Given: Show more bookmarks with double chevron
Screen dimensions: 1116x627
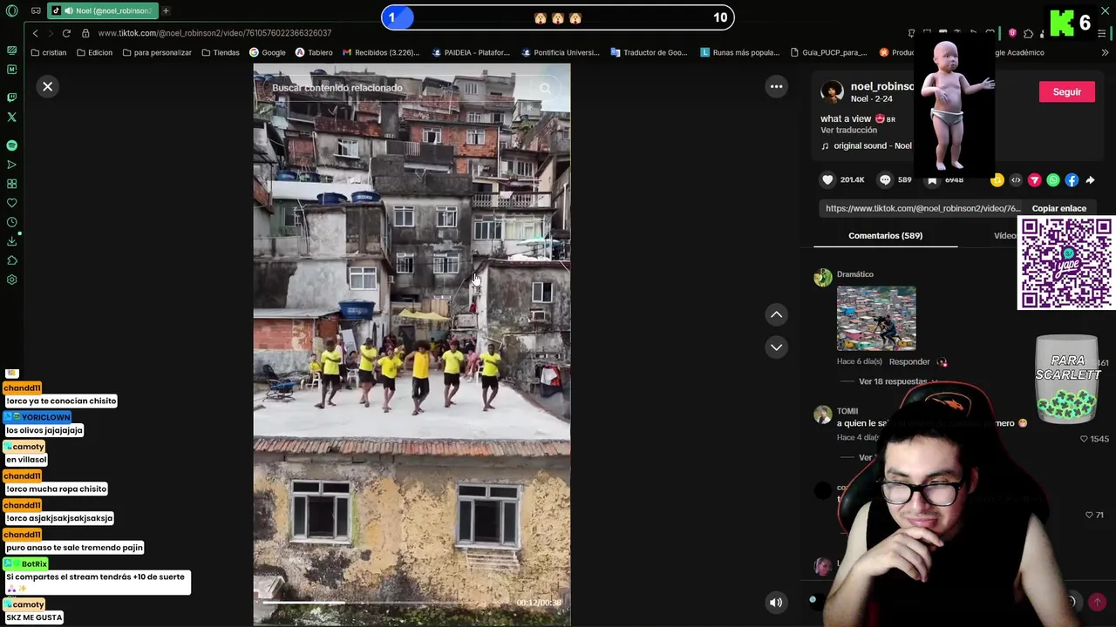Looking at the screenshot, I should pyautogui.click(x=1105, y=52).
